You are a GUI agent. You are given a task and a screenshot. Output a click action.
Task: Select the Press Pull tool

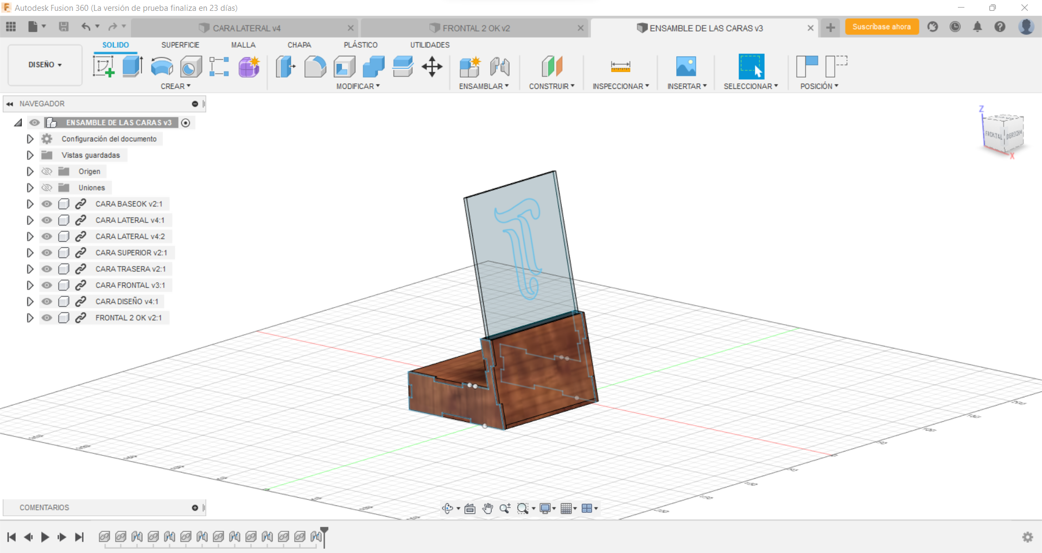click(285, 67)
